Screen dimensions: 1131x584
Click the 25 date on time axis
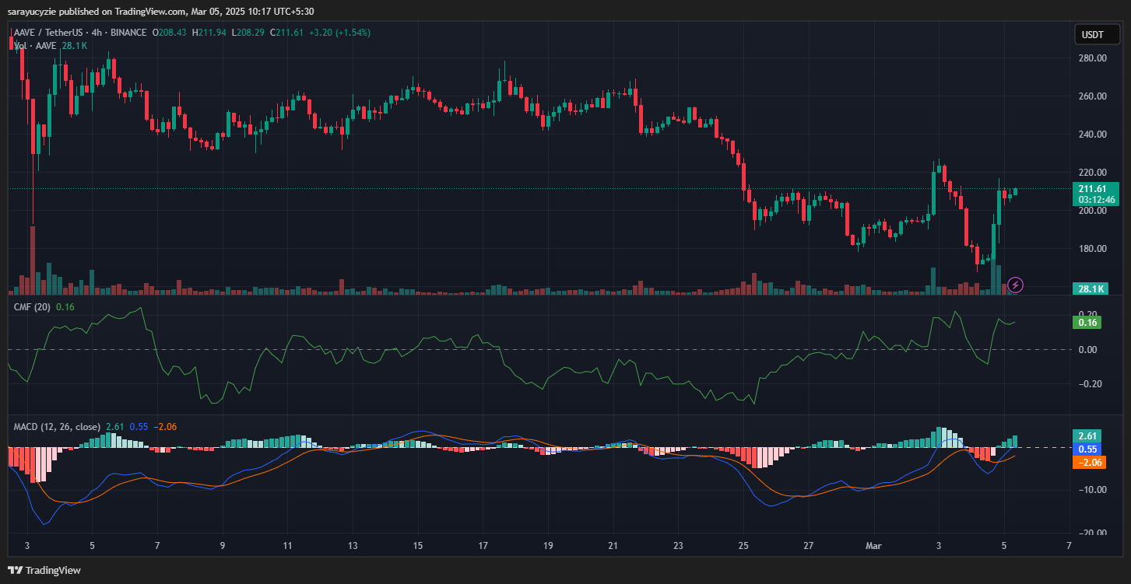[x=743, y=545]
